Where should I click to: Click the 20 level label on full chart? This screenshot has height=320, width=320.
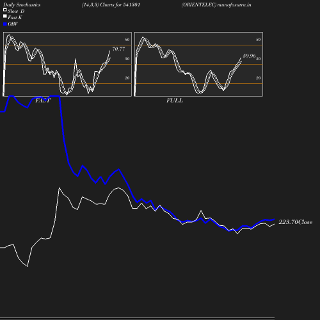[259, 78]
